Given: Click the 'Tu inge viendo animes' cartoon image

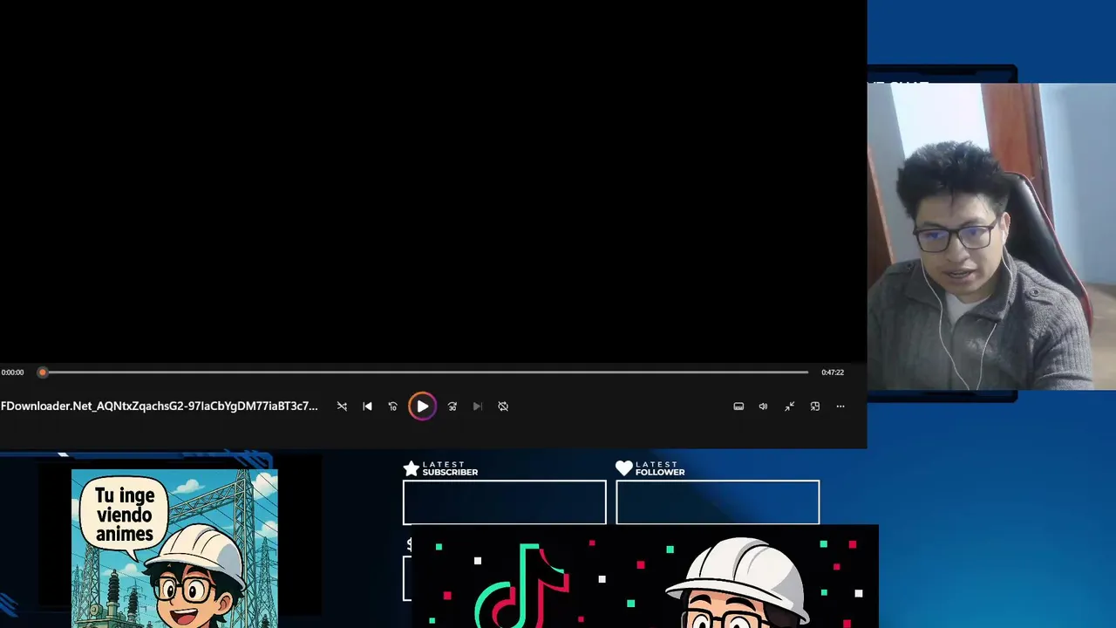Looking at the screenshot, I should click(174, 549).
